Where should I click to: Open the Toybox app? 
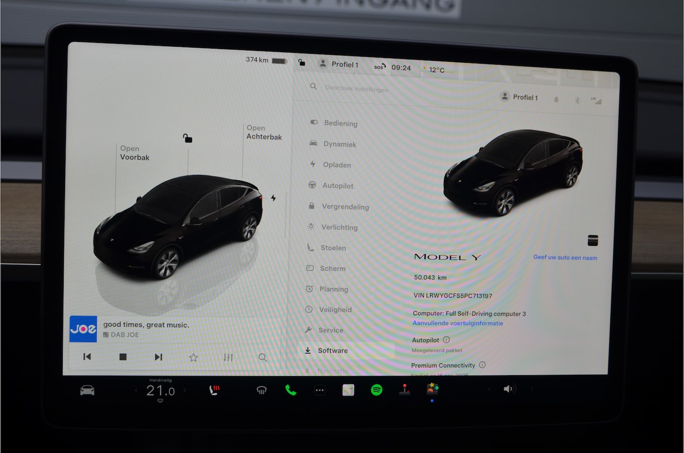tap(432, 389)
